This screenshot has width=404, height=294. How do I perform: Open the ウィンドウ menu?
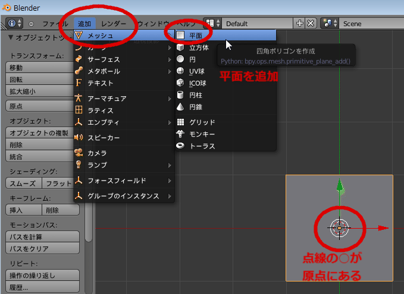point(154,24)
